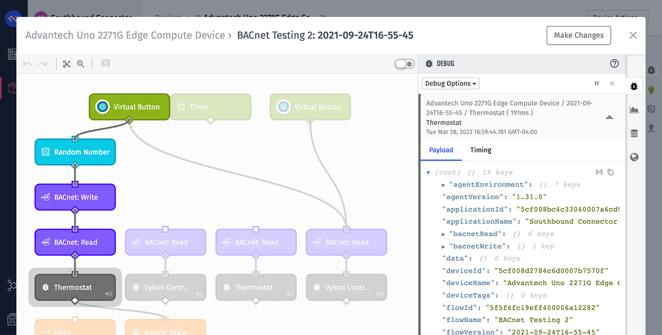Viewport: 662px width, 335px height.
Task: Switch to the Payload tab
Action: tap(441, 150)
